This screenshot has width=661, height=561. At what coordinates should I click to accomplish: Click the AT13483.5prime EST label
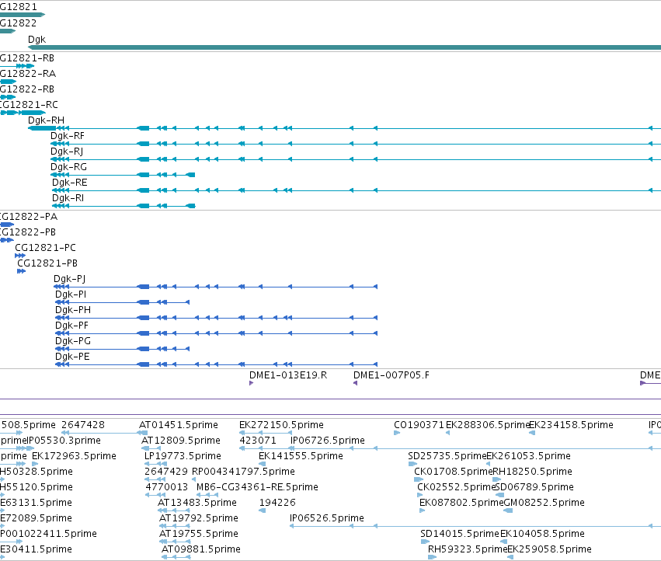197,503
